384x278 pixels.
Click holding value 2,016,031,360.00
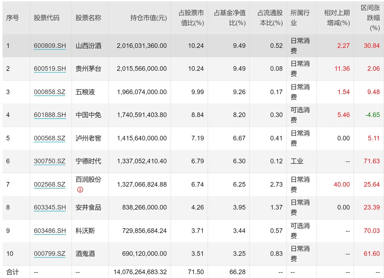(142, 46)
